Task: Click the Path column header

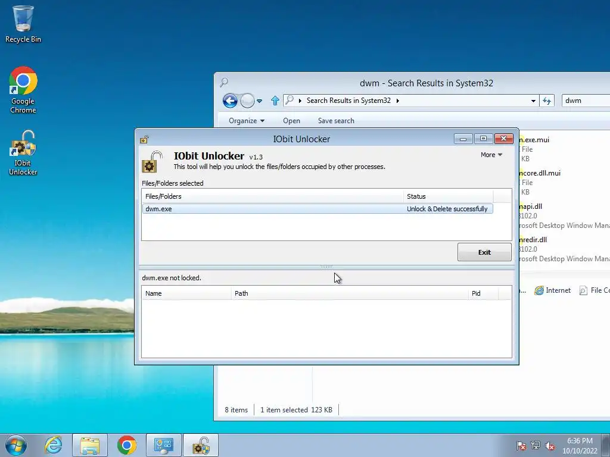Action: (349, 293)
